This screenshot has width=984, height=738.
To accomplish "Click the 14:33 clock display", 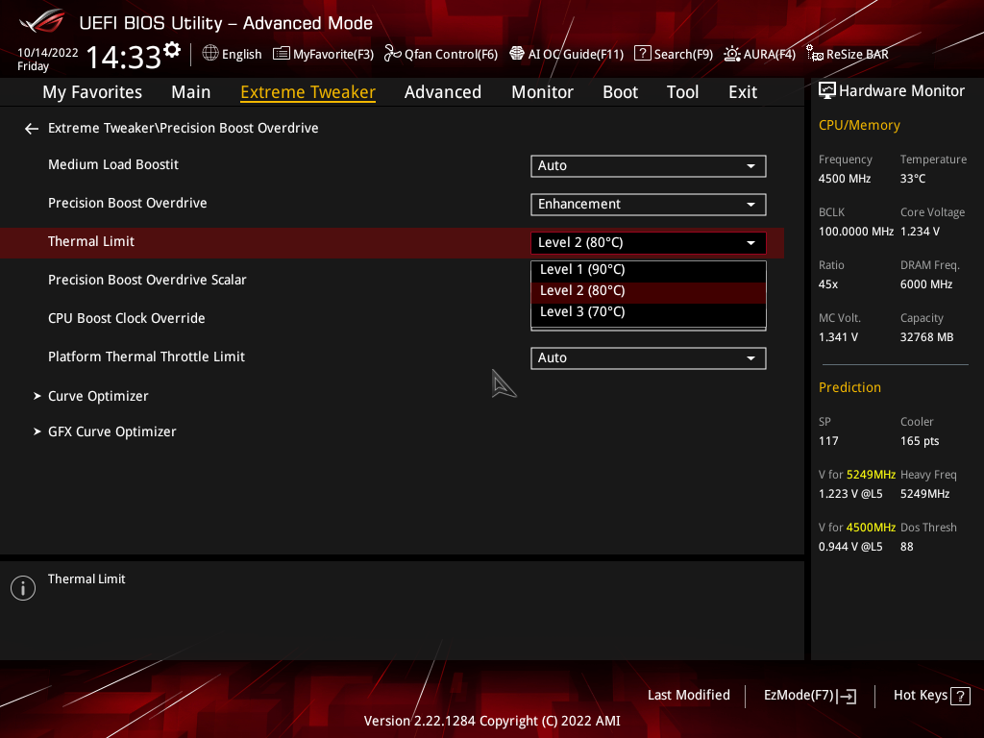I will tap(124, 57).
